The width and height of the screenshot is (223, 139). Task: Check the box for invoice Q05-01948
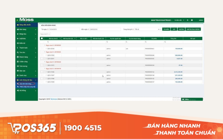(x=42, y=78)
